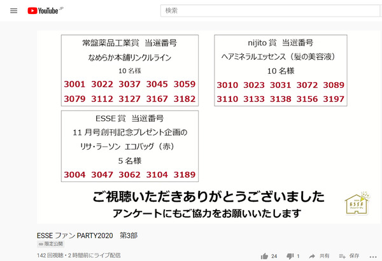
Task: Click winning number 3031
Action: (280, 85)
